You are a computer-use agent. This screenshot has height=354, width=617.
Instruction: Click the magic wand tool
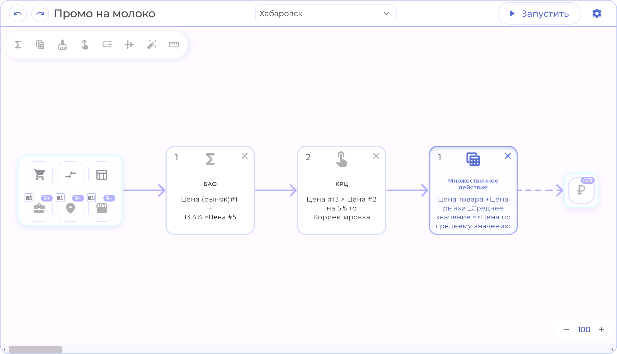pos(152,45)
